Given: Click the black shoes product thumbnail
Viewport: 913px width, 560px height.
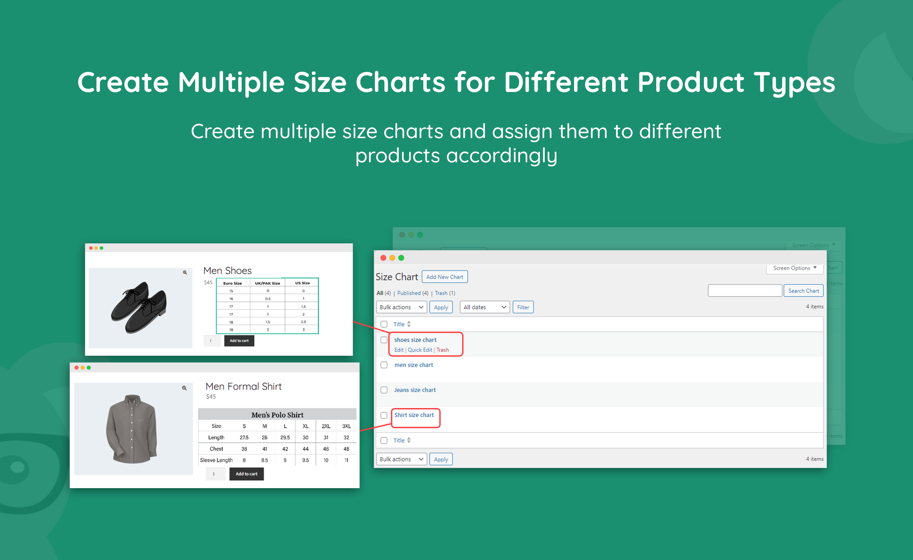Looking at the screenshot, I should pos(140,307).
